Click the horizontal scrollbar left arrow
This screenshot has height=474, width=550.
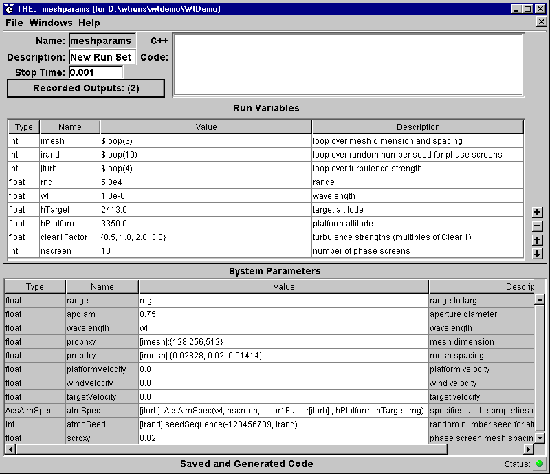(10, 449)
